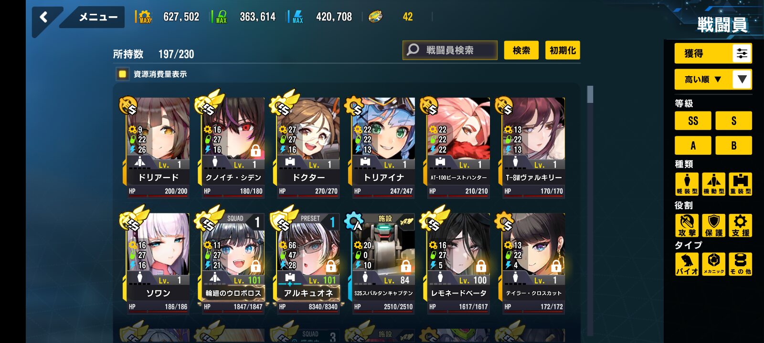Filter by その他 type icon
The image size is (764, 343).
pos(740,264)
